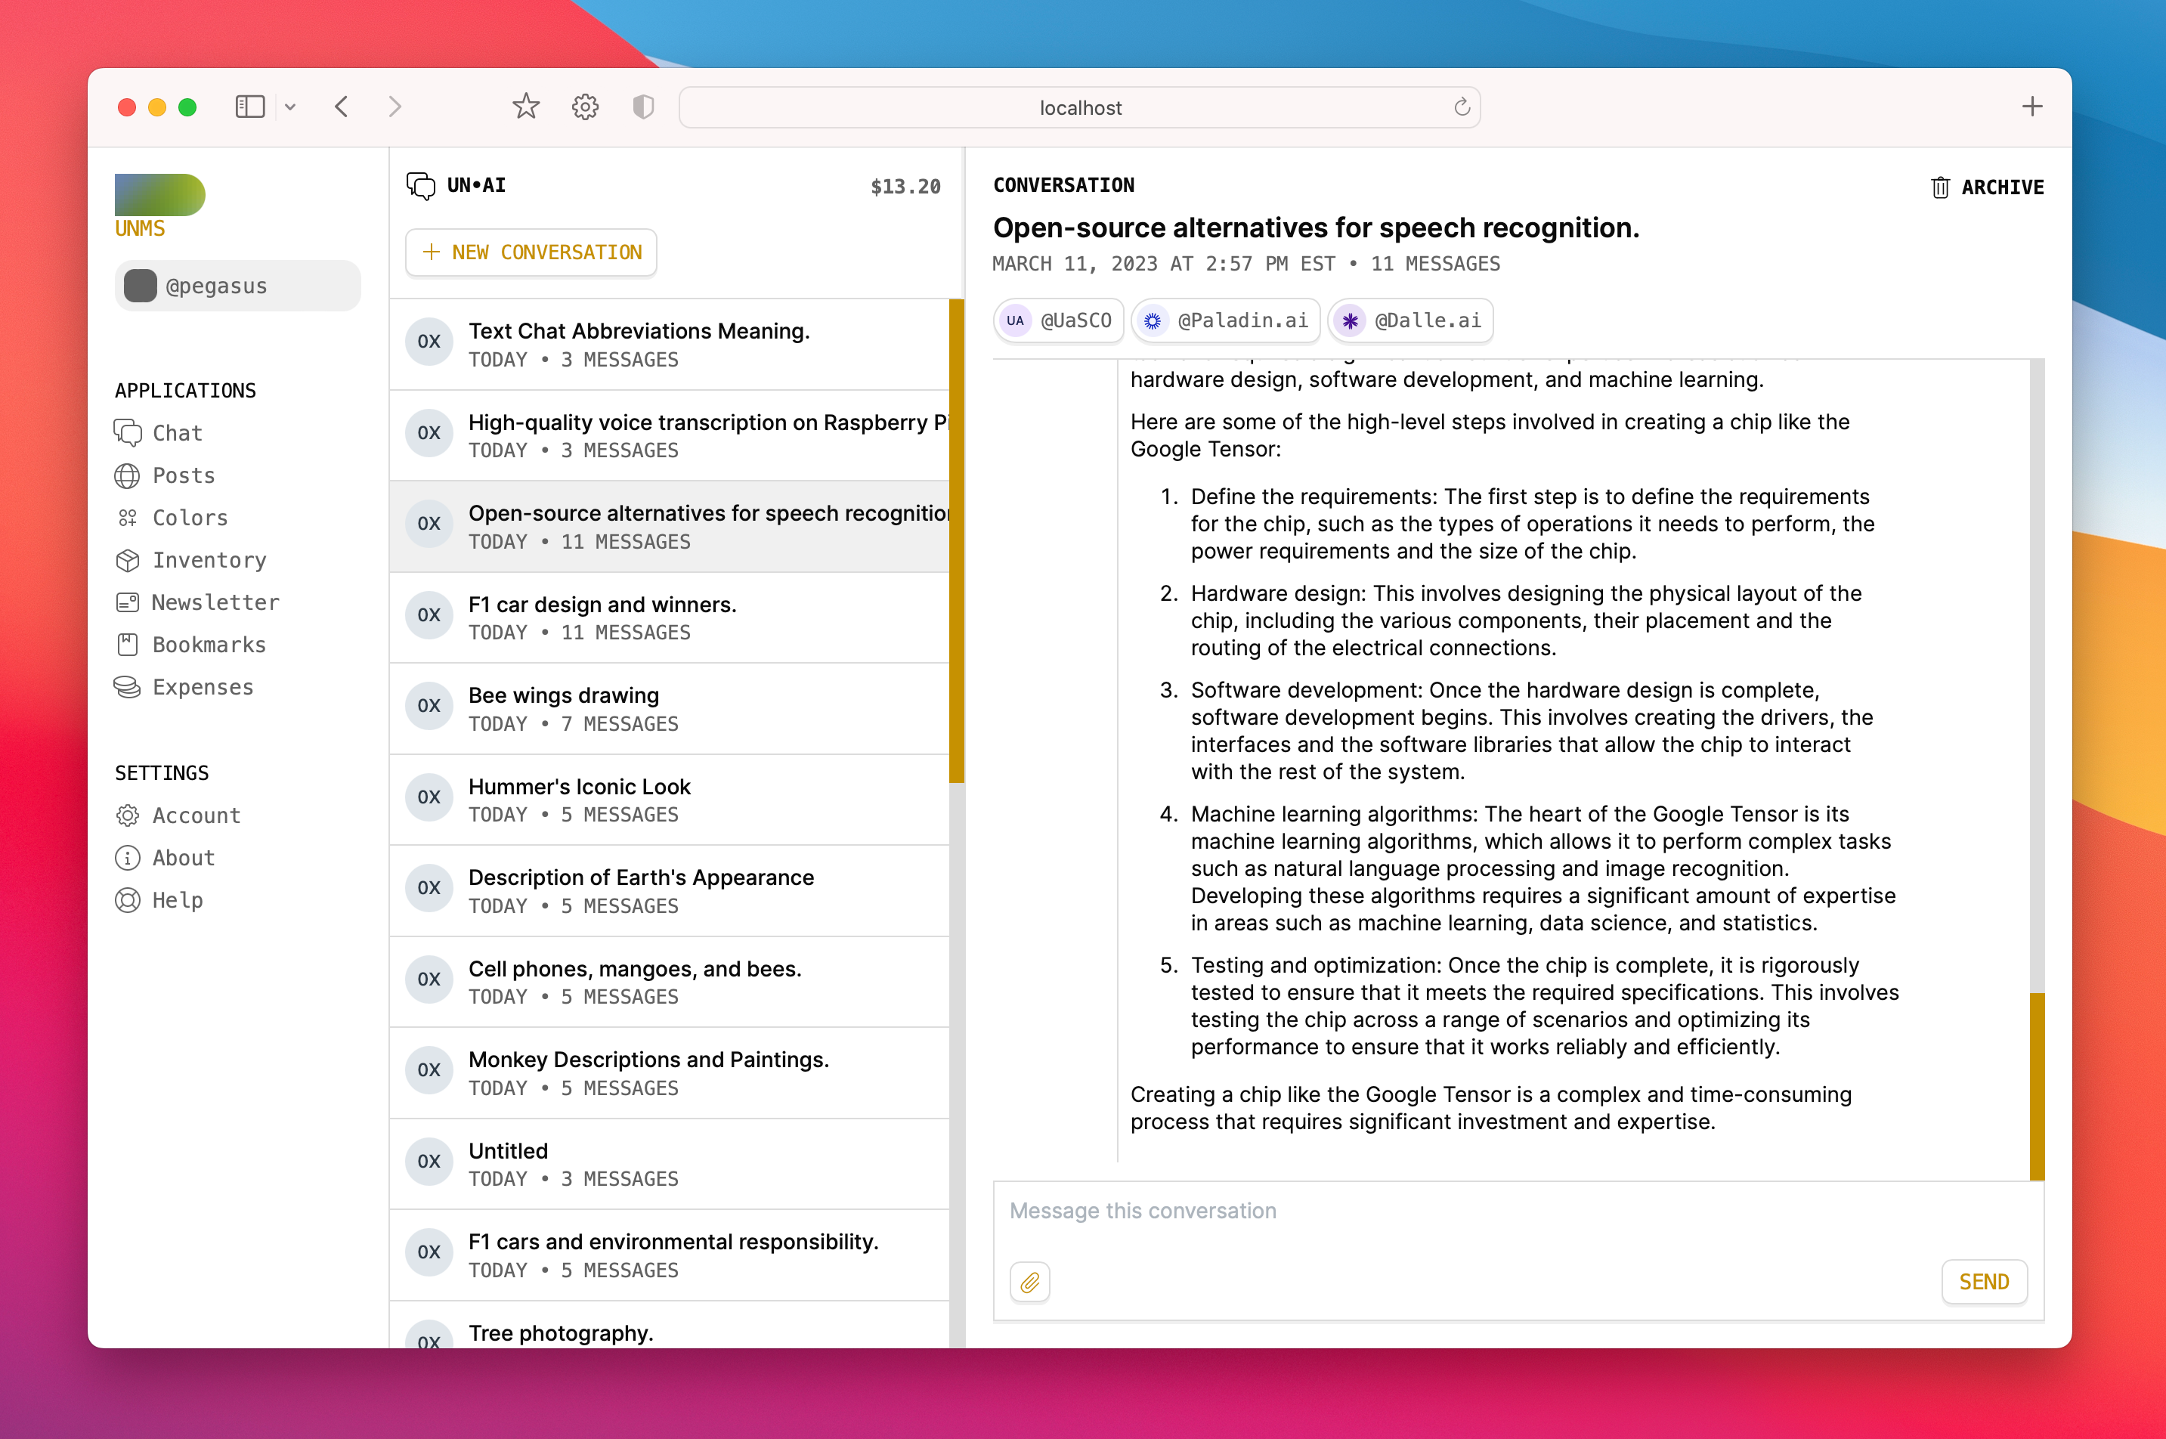Viewport: 2166px width, 1439px height.
Task: Open the Bookmarks application
Action: [209, 644]
